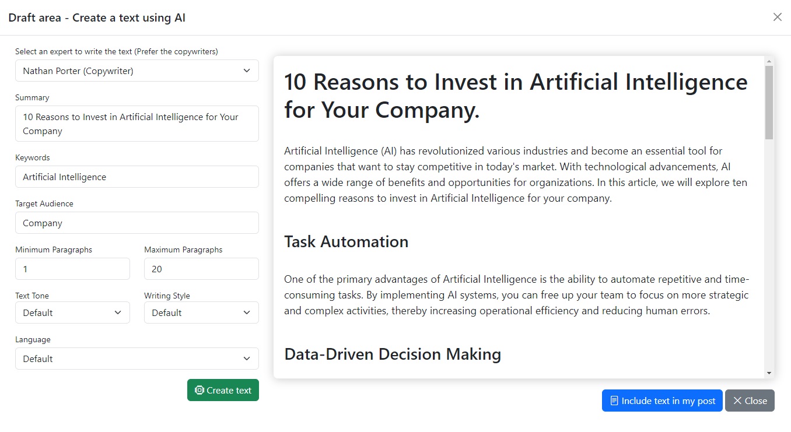The width and height of the screenshot is (791, 432).
Task: Click the X icon to close the draft dialog
Action: (x=777, y=17)
